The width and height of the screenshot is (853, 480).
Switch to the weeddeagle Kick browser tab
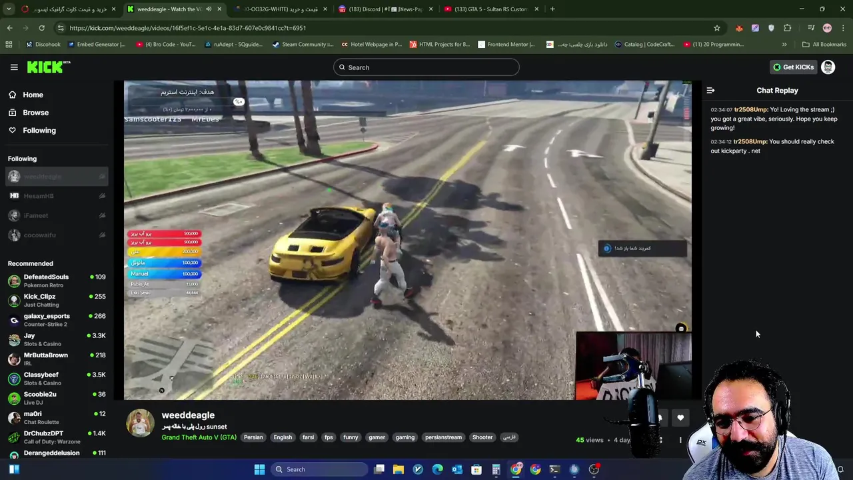175,9
